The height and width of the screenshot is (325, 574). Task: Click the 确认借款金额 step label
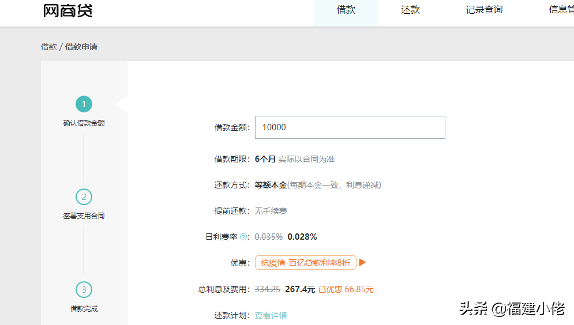click(84, 123)
